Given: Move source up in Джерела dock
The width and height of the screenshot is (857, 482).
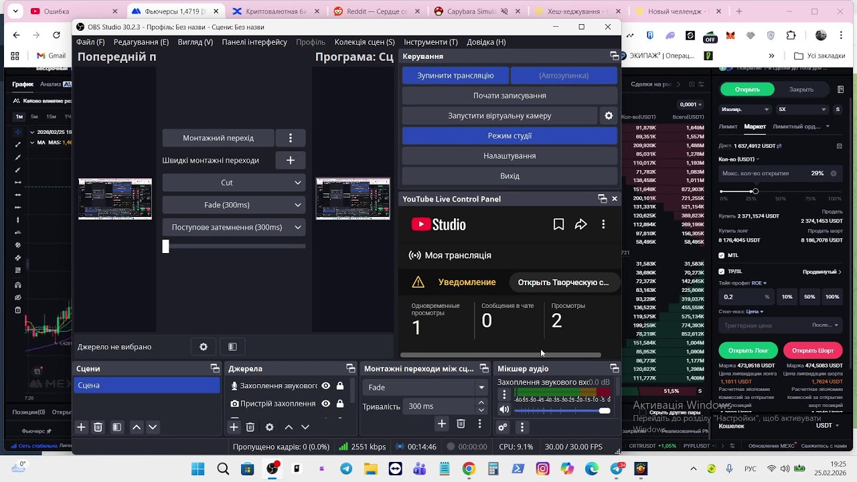Looking at the screenshot, I should [289, 427].
